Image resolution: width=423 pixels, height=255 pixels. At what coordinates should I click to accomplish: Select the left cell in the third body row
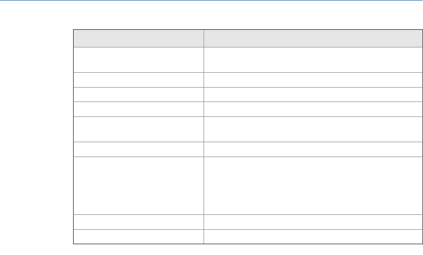coord(138,94)
